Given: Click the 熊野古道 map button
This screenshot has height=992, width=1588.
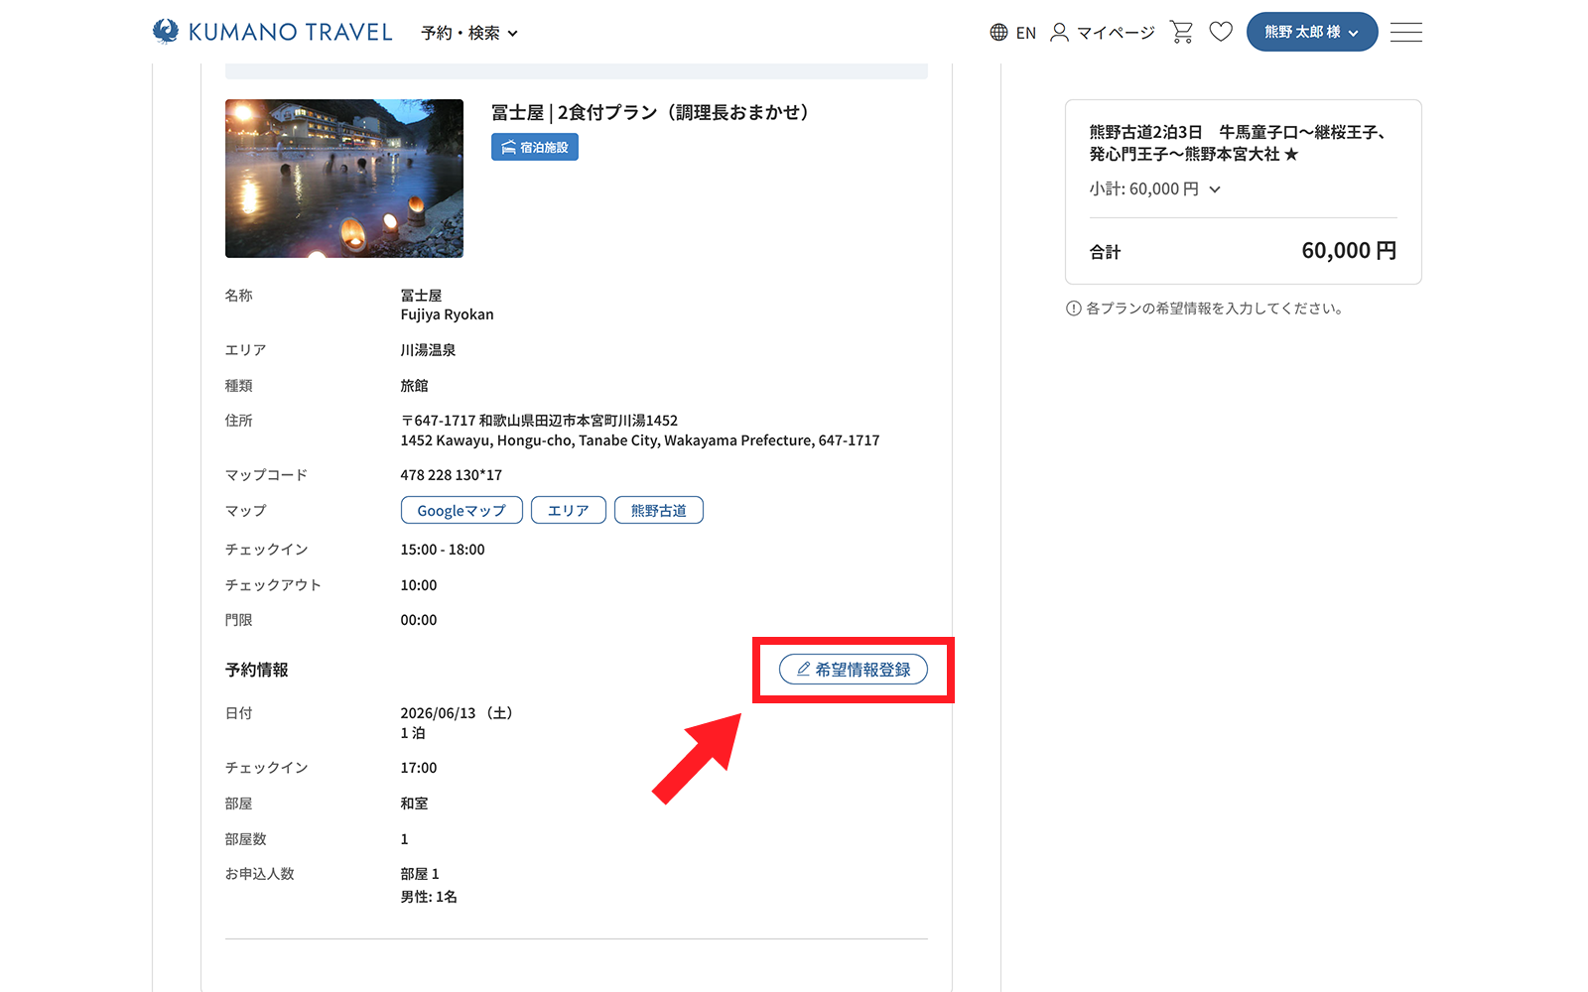Looking at the screenshot, I should (658, 511).
